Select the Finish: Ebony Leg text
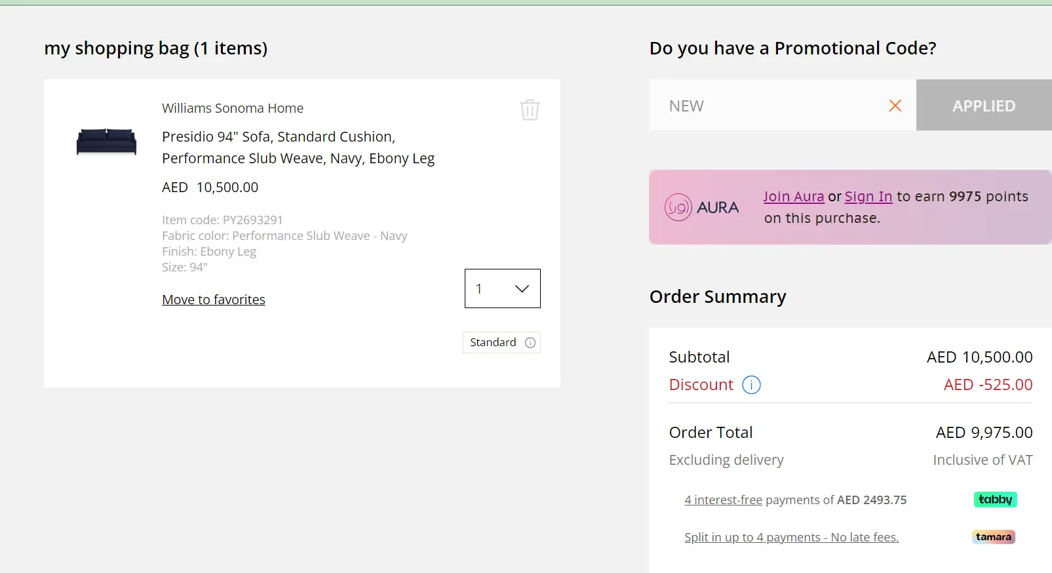The width and height of the screenshot is (1052, 573). [x=209, y=251]
